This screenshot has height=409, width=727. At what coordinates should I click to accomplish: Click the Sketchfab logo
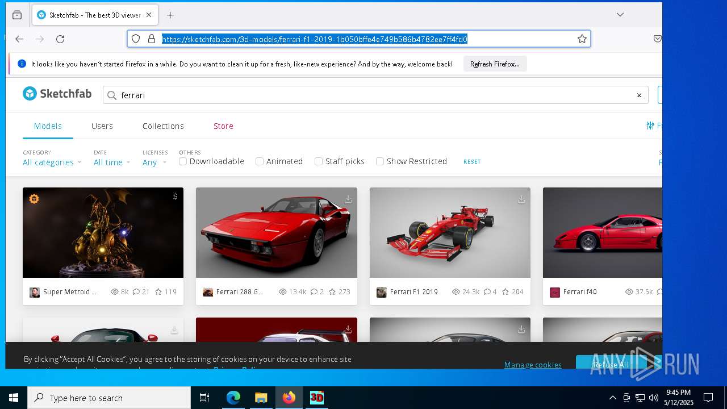(x=57, y=94)
